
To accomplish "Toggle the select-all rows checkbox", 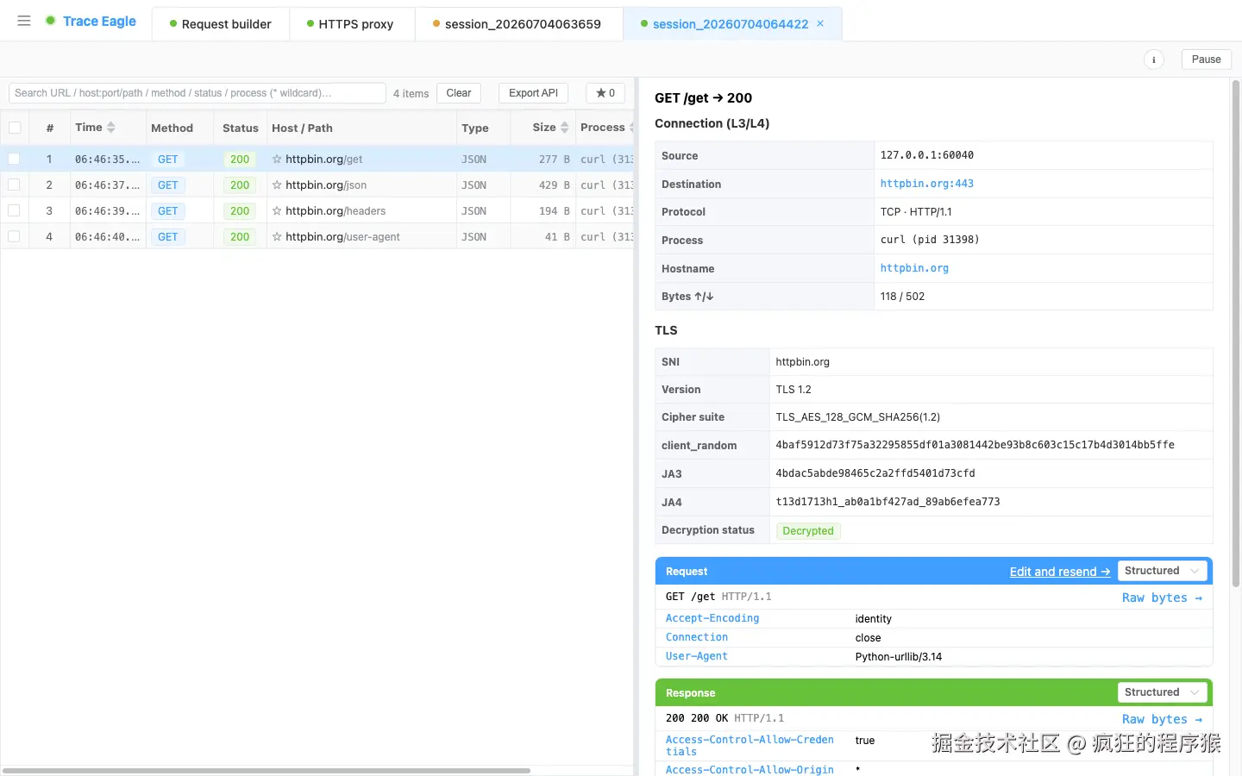I will coord(15,128).
